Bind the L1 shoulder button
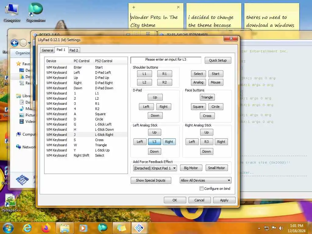 click(x=144, y=74)
